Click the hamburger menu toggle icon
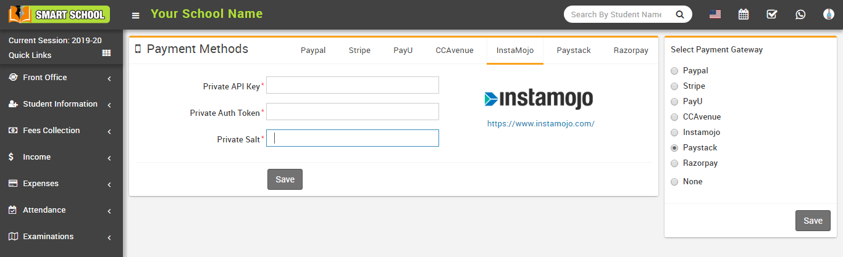 136,15
